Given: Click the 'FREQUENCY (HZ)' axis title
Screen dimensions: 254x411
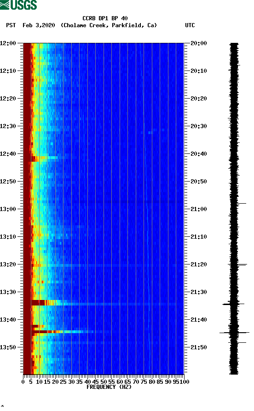Looking at the screenshot, I should click(109, 387).
